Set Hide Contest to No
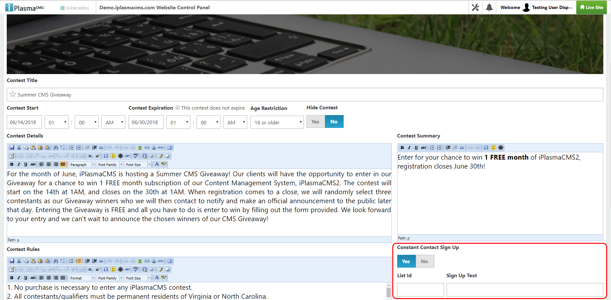The image size is (611, 300). 334,122
